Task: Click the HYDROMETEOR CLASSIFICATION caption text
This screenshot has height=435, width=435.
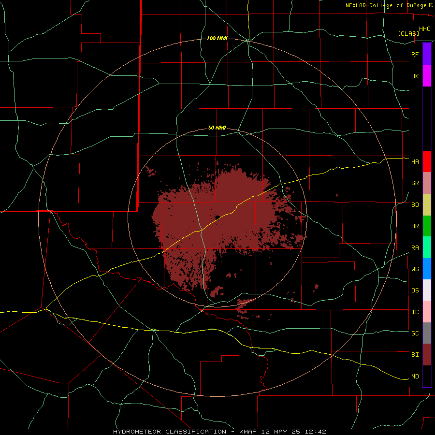Action: coord(170,432)
